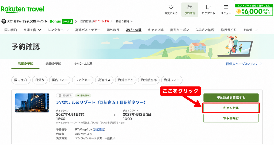
Task: Open the 遊び・体験 navigation item
Action: 134,30
